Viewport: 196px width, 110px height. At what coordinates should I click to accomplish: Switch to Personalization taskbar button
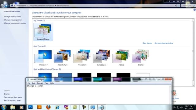pyautogui.click(x=93, y=107)
